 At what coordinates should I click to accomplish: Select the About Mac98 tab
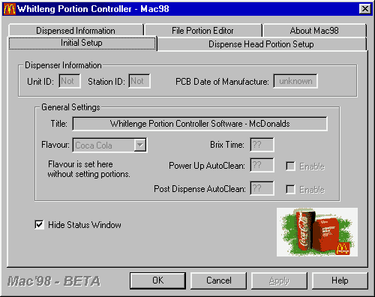(314, 30)
